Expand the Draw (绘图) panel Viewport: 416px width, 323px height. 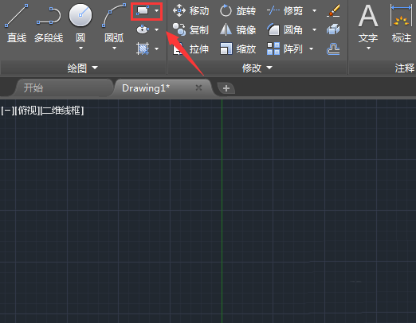pos(83,68)
